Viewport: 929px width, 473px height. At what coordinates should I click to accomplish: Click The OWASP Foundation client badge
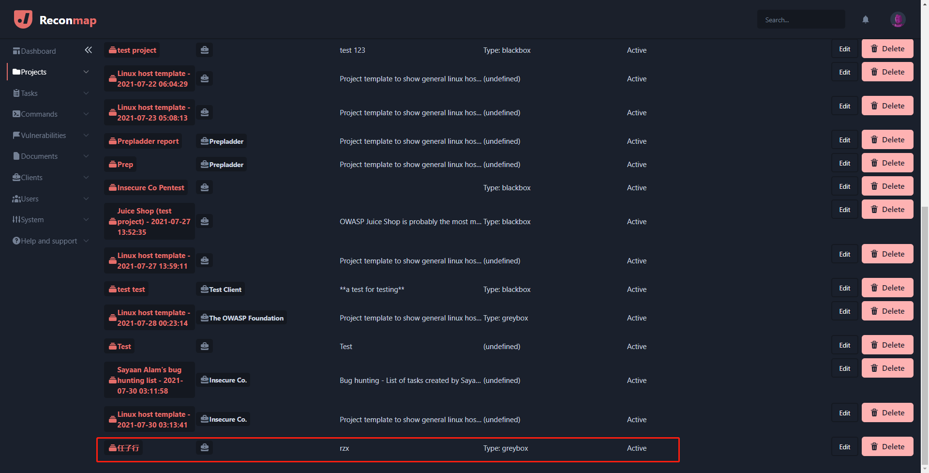(241, 318)
